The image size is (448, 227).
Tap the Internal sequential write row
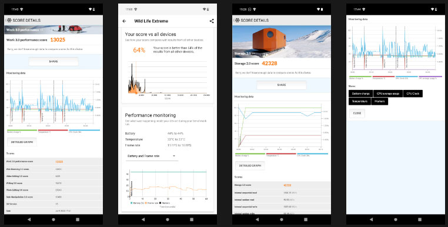point(282,206)
